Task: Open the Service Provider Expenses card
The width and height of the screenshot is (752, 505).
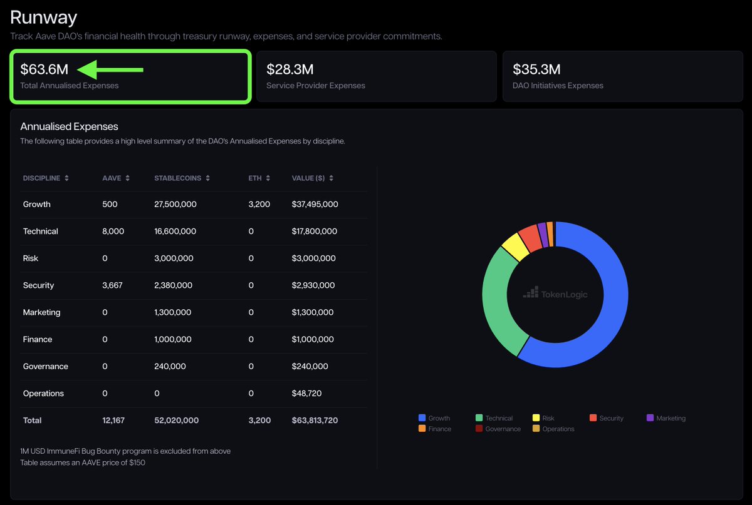Action: pos(376,76)
